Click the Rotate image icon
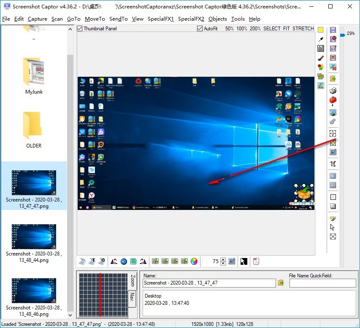Screen dimensions: 360x328 (114, 261)
